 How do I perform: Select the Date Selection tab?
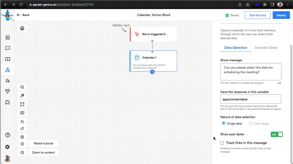[235, 48]
